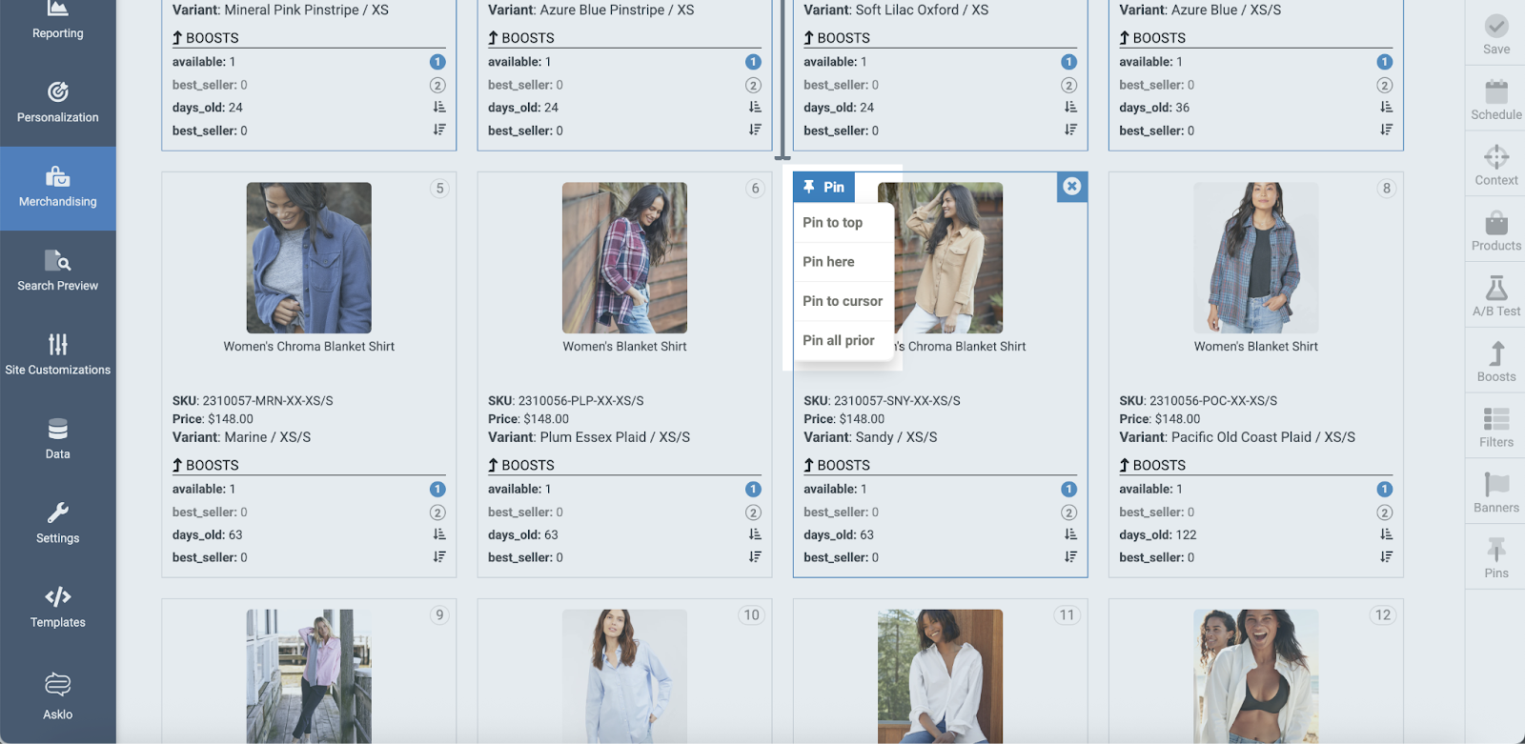Screen dimensions: 1525x744
Task: Click the Save button
Action: tap(1495, 34)
